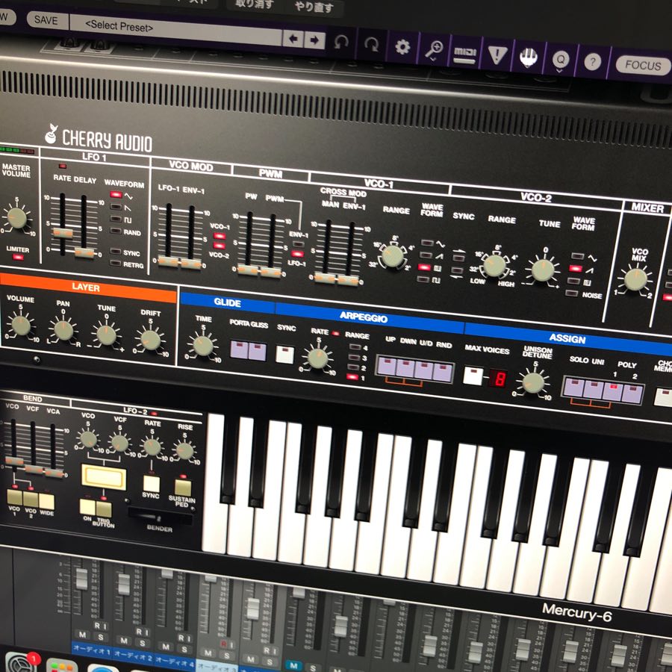
Task: Toggle the SUSTAIN PED button
Action: pyautogui.click(x=183, y=488)
